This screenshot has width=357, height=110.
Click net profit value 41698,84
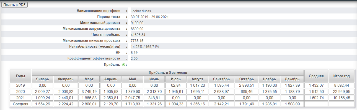(x=138, y=35)
